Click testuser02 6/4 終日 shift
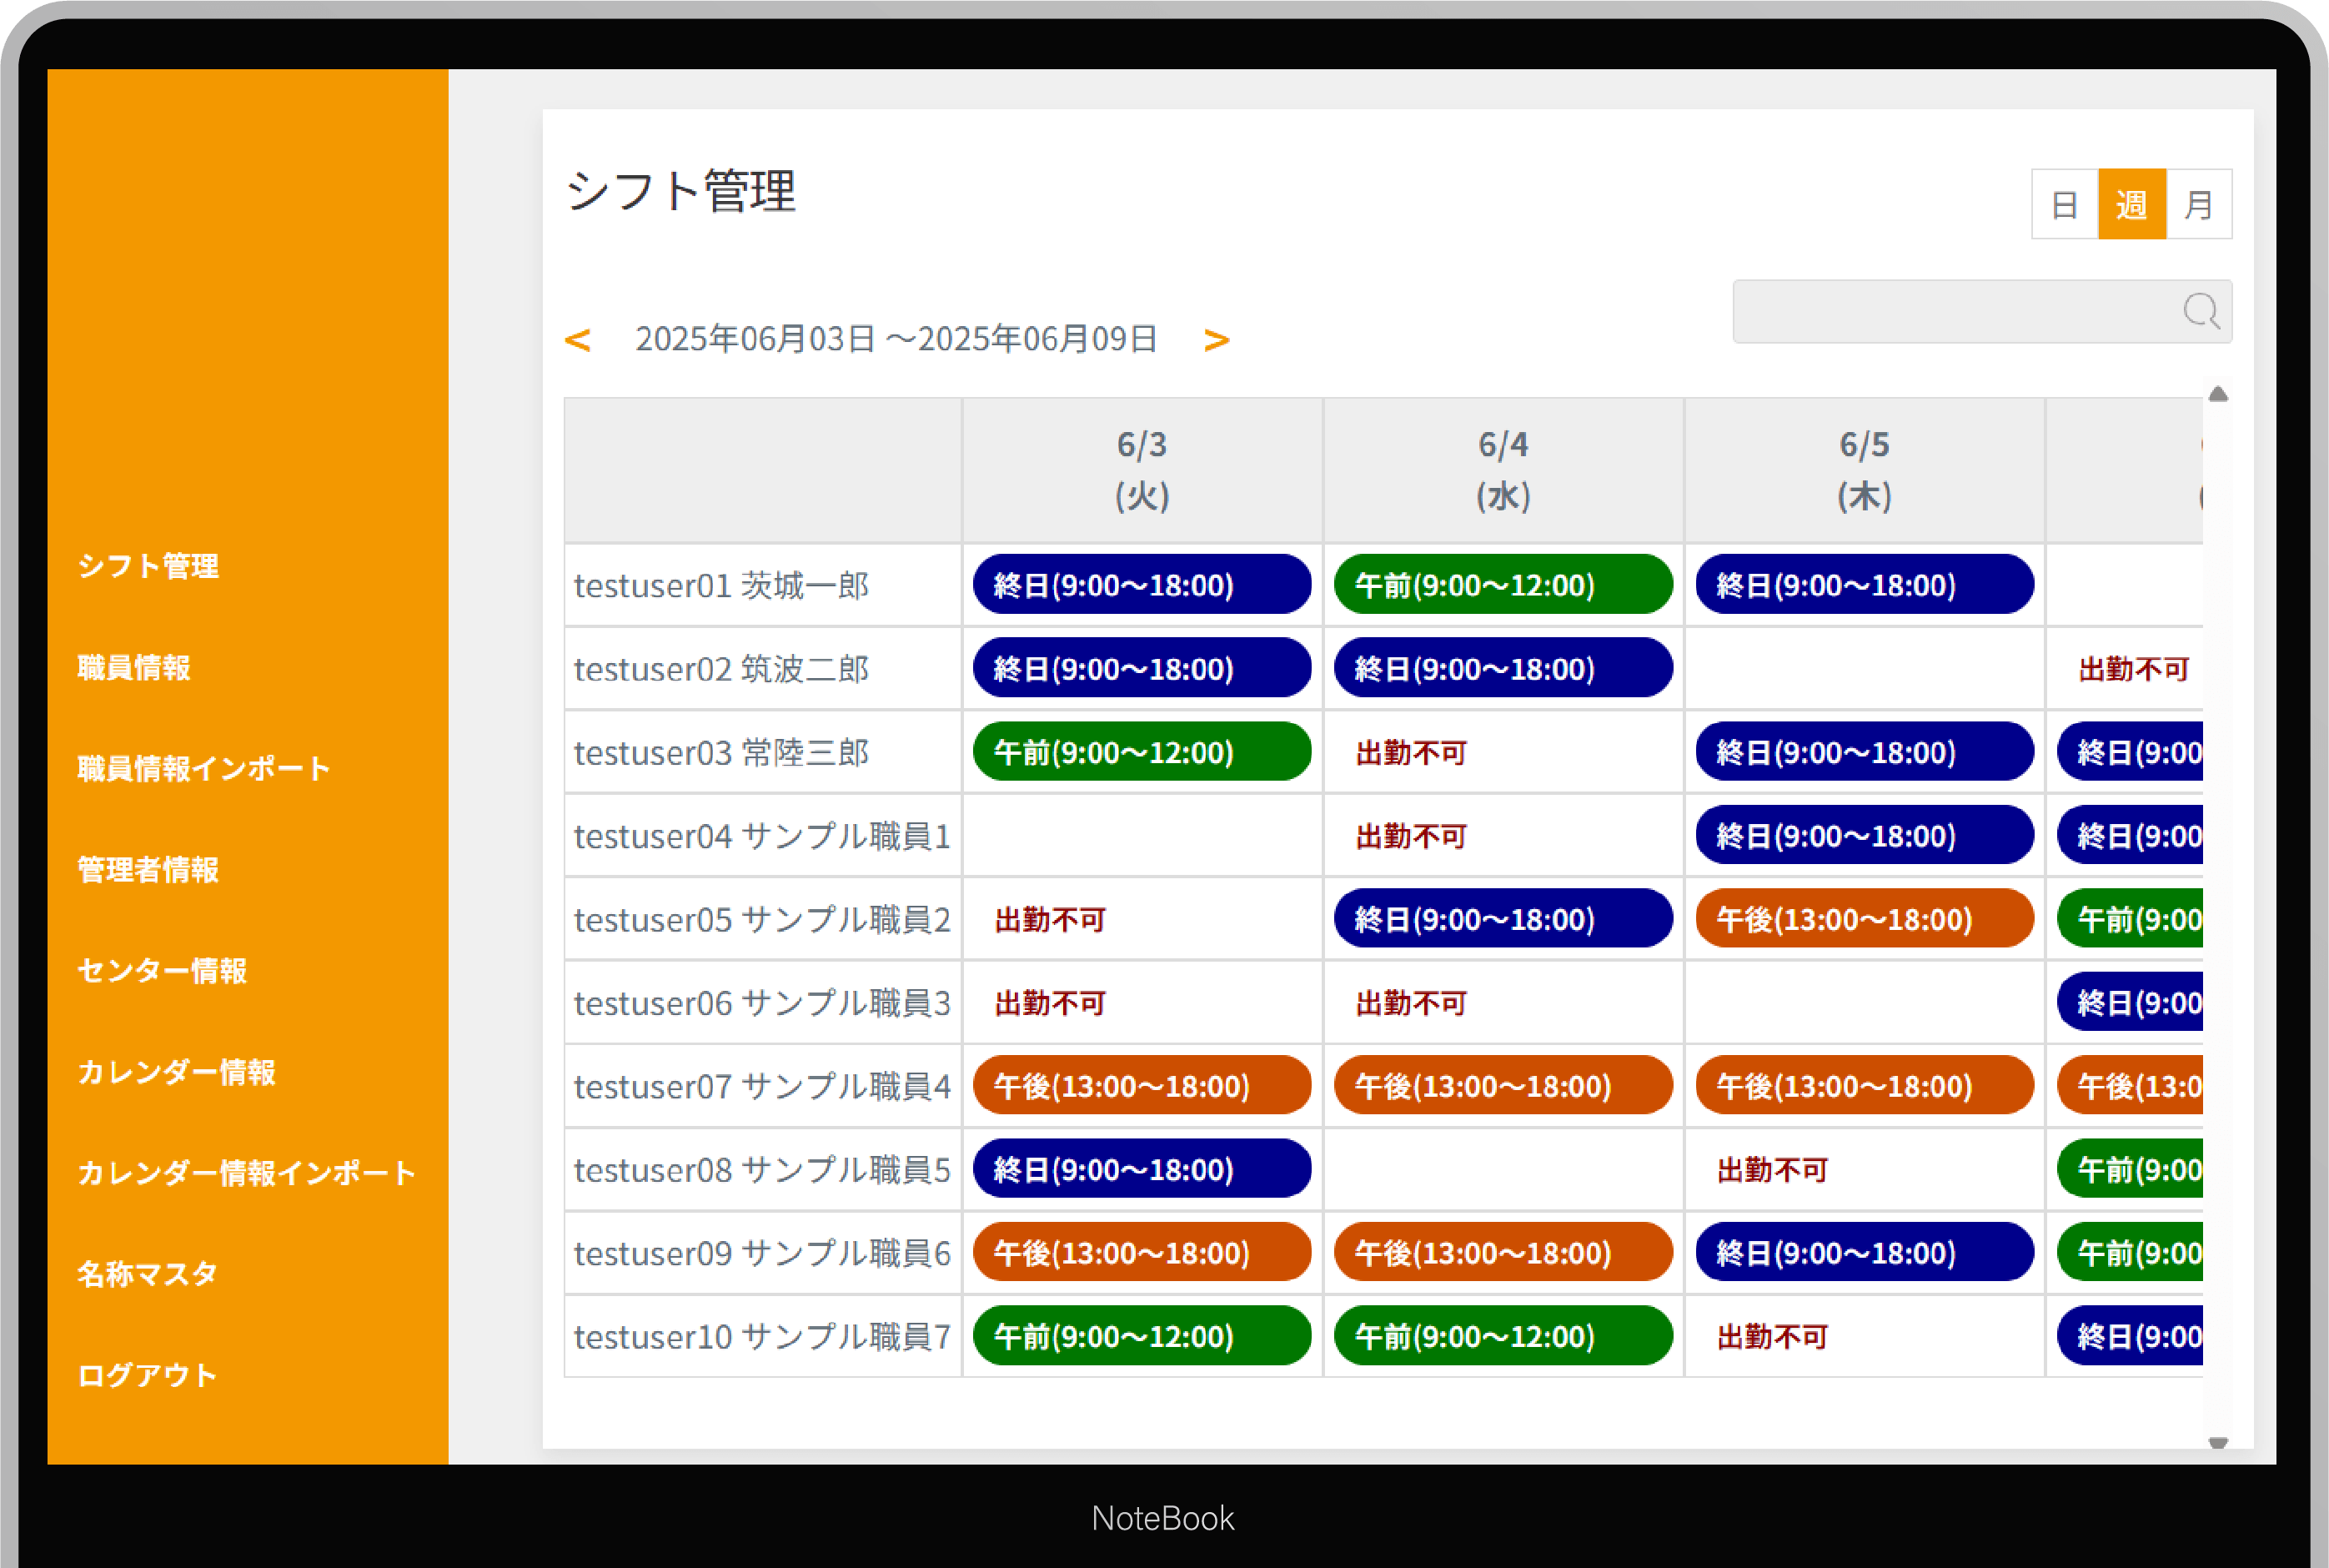Screen dimensions: 2329x1568 coord(1503,668)
